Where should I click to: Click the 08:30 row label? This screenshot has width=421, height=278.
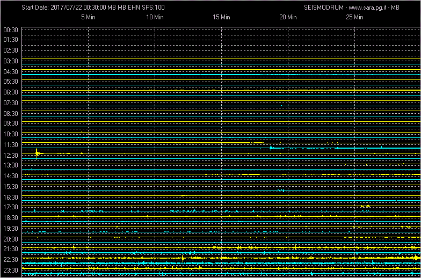click(x=11, y=113)
